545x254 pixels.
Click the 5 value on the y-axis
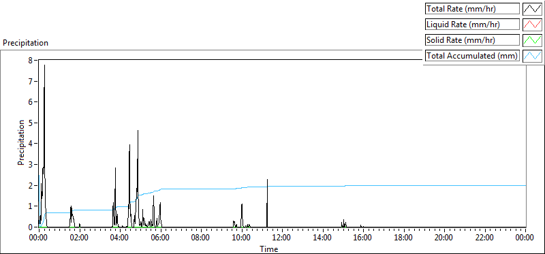(30, 123)
